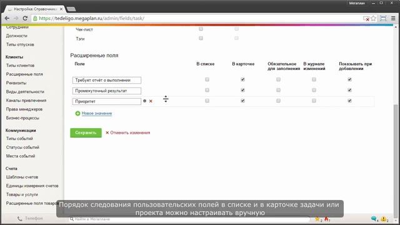The image size is (400, 225).
Task: Click the Счета section heading
Action: [x=11, y=168]
